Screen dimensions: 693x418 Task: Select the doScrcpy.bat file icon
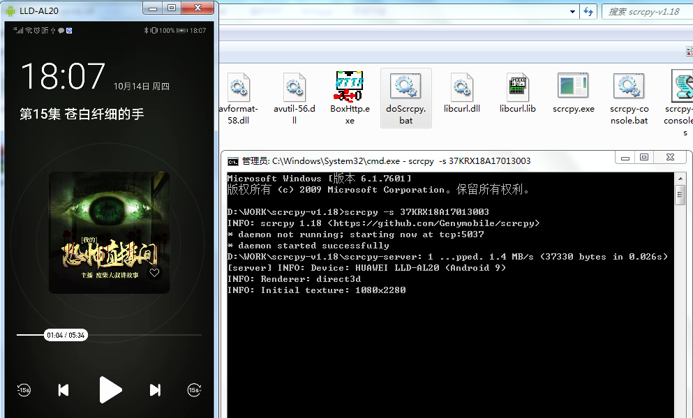(x=405, y=86)
